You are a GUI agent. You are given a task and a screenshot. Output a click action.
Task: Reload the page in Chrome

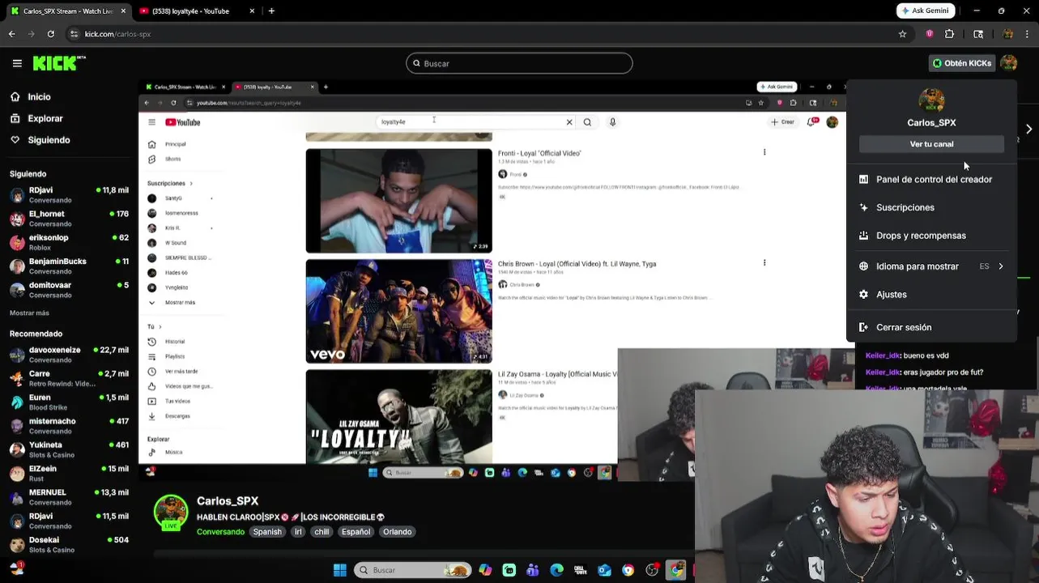(50, 34)
